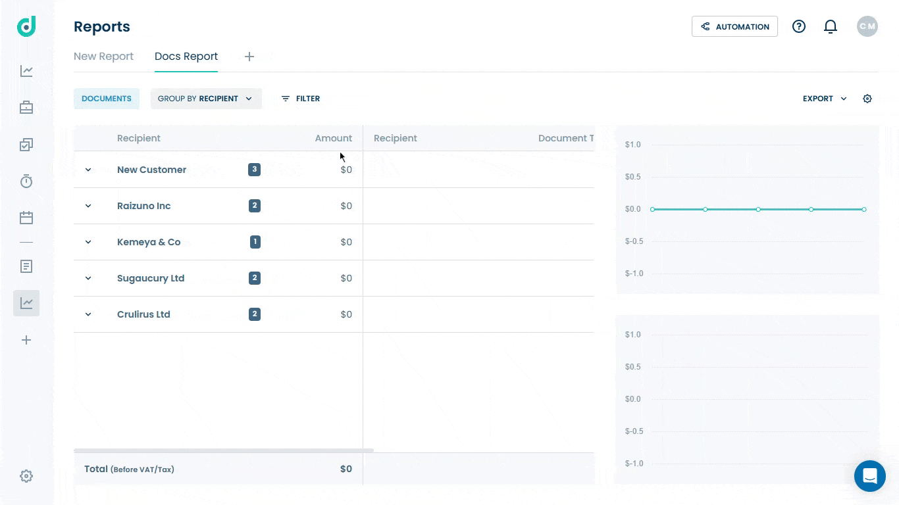The width and height of the screenshot is (899, 505).
Task: Click the Total (Before VAT/Tax) label
Action: point(129,469)
